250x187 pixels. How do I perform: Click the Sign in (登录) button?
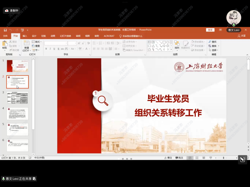coord(210,30)
